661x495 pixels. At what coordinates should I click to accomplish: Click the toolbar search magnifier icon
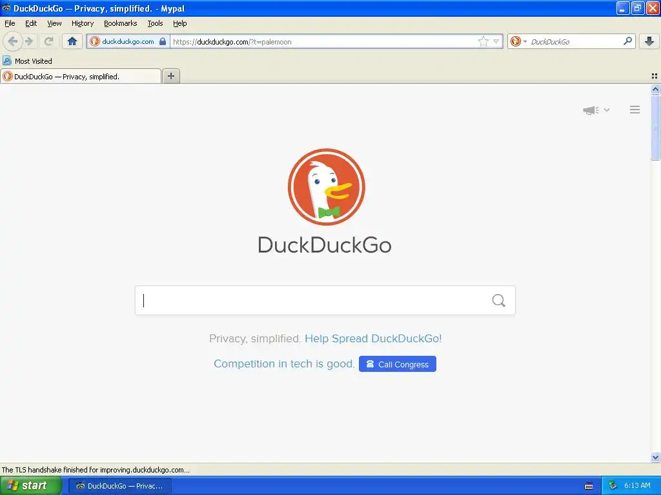tap(627, 41)
